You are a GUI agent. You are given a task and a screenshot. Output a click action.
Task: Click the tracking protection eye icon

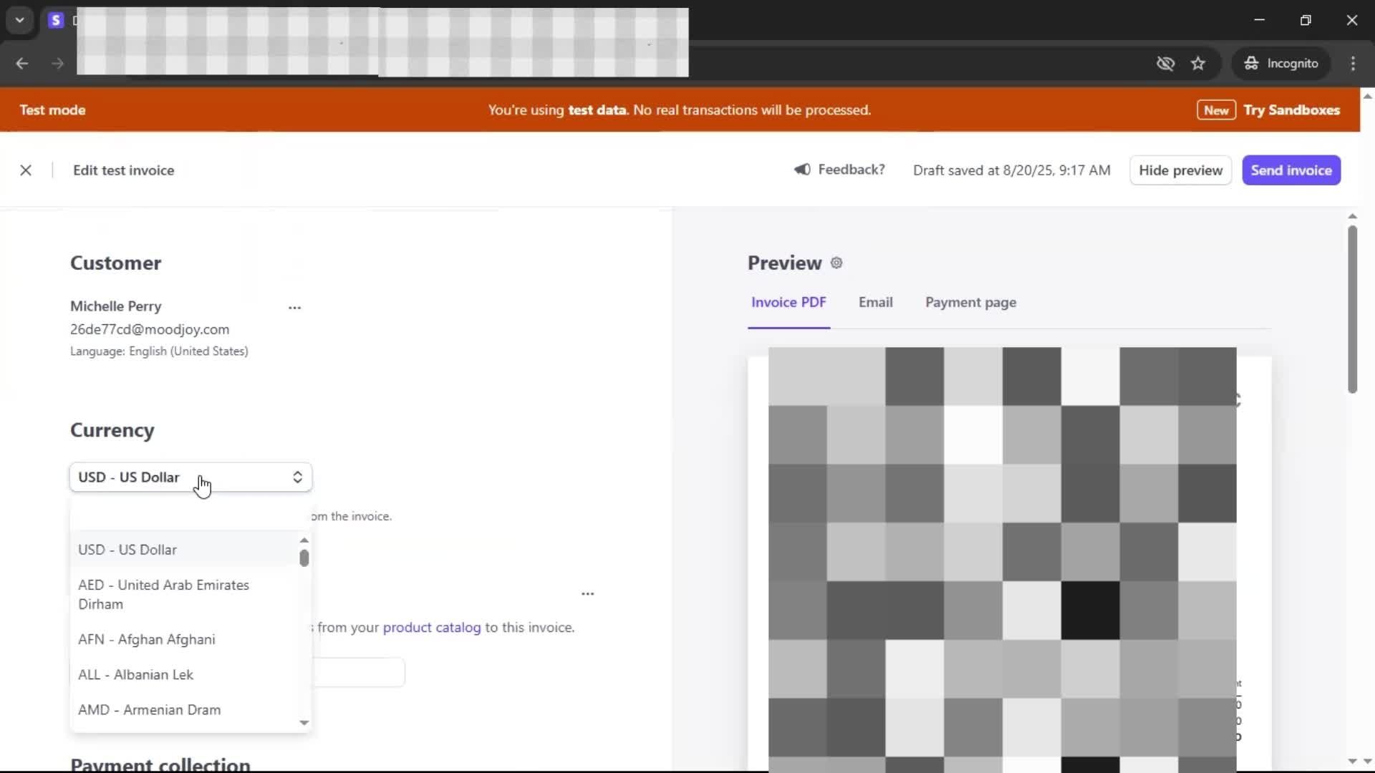click(x=1165, y=64)
